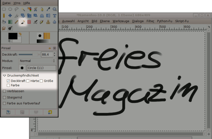Open brush selector button beside Pinsel label
Viewport: 212px width, 139px height.
22,68
